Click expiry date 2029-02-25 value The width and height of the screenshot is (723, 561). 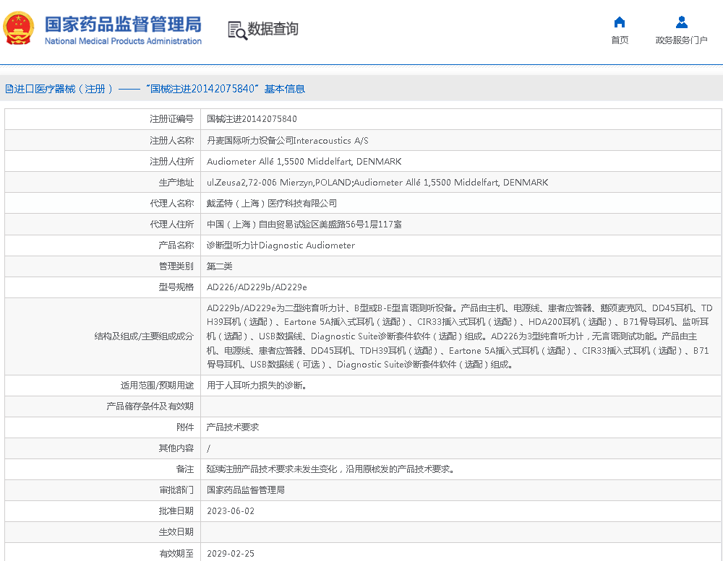pos(231,553)
